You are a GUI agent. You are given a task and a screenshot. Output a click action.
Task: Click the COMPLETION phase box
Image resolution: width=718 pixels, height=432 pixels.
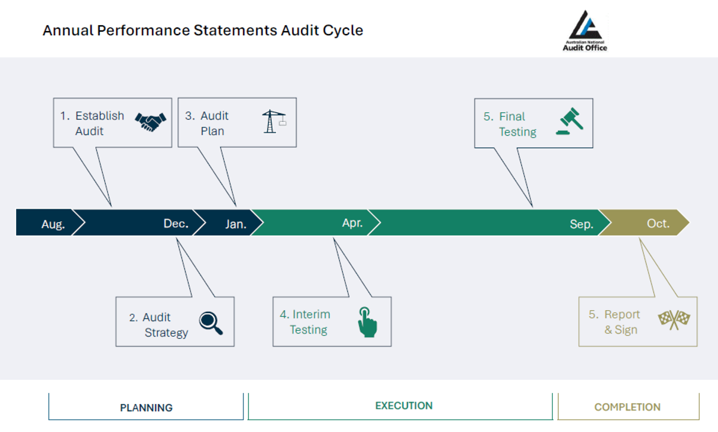[x=628, y=407]
